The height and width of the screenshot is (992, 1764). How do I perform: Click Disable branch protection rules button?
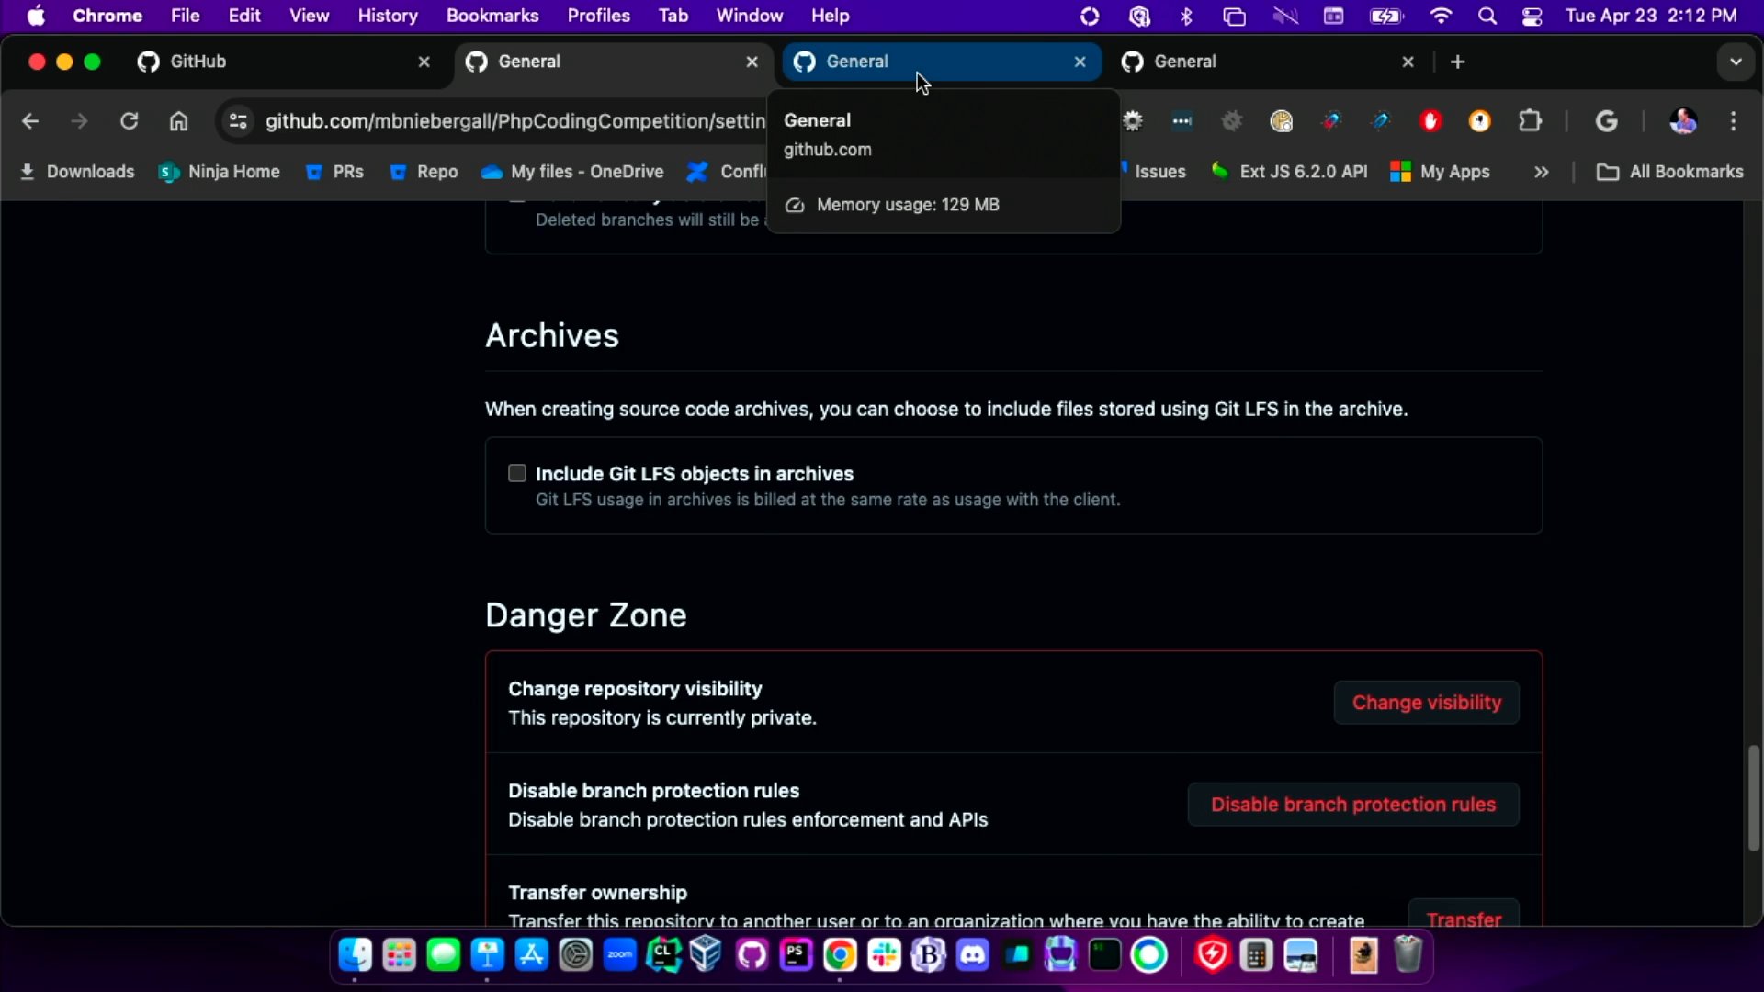pyautogui.click(x=1352, y=805)
